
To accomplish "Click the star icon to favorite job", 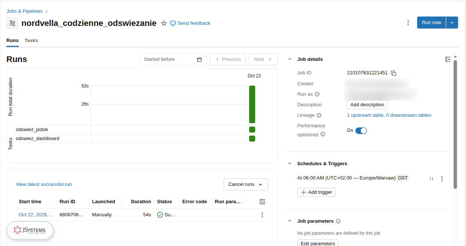I will [164, 23].
